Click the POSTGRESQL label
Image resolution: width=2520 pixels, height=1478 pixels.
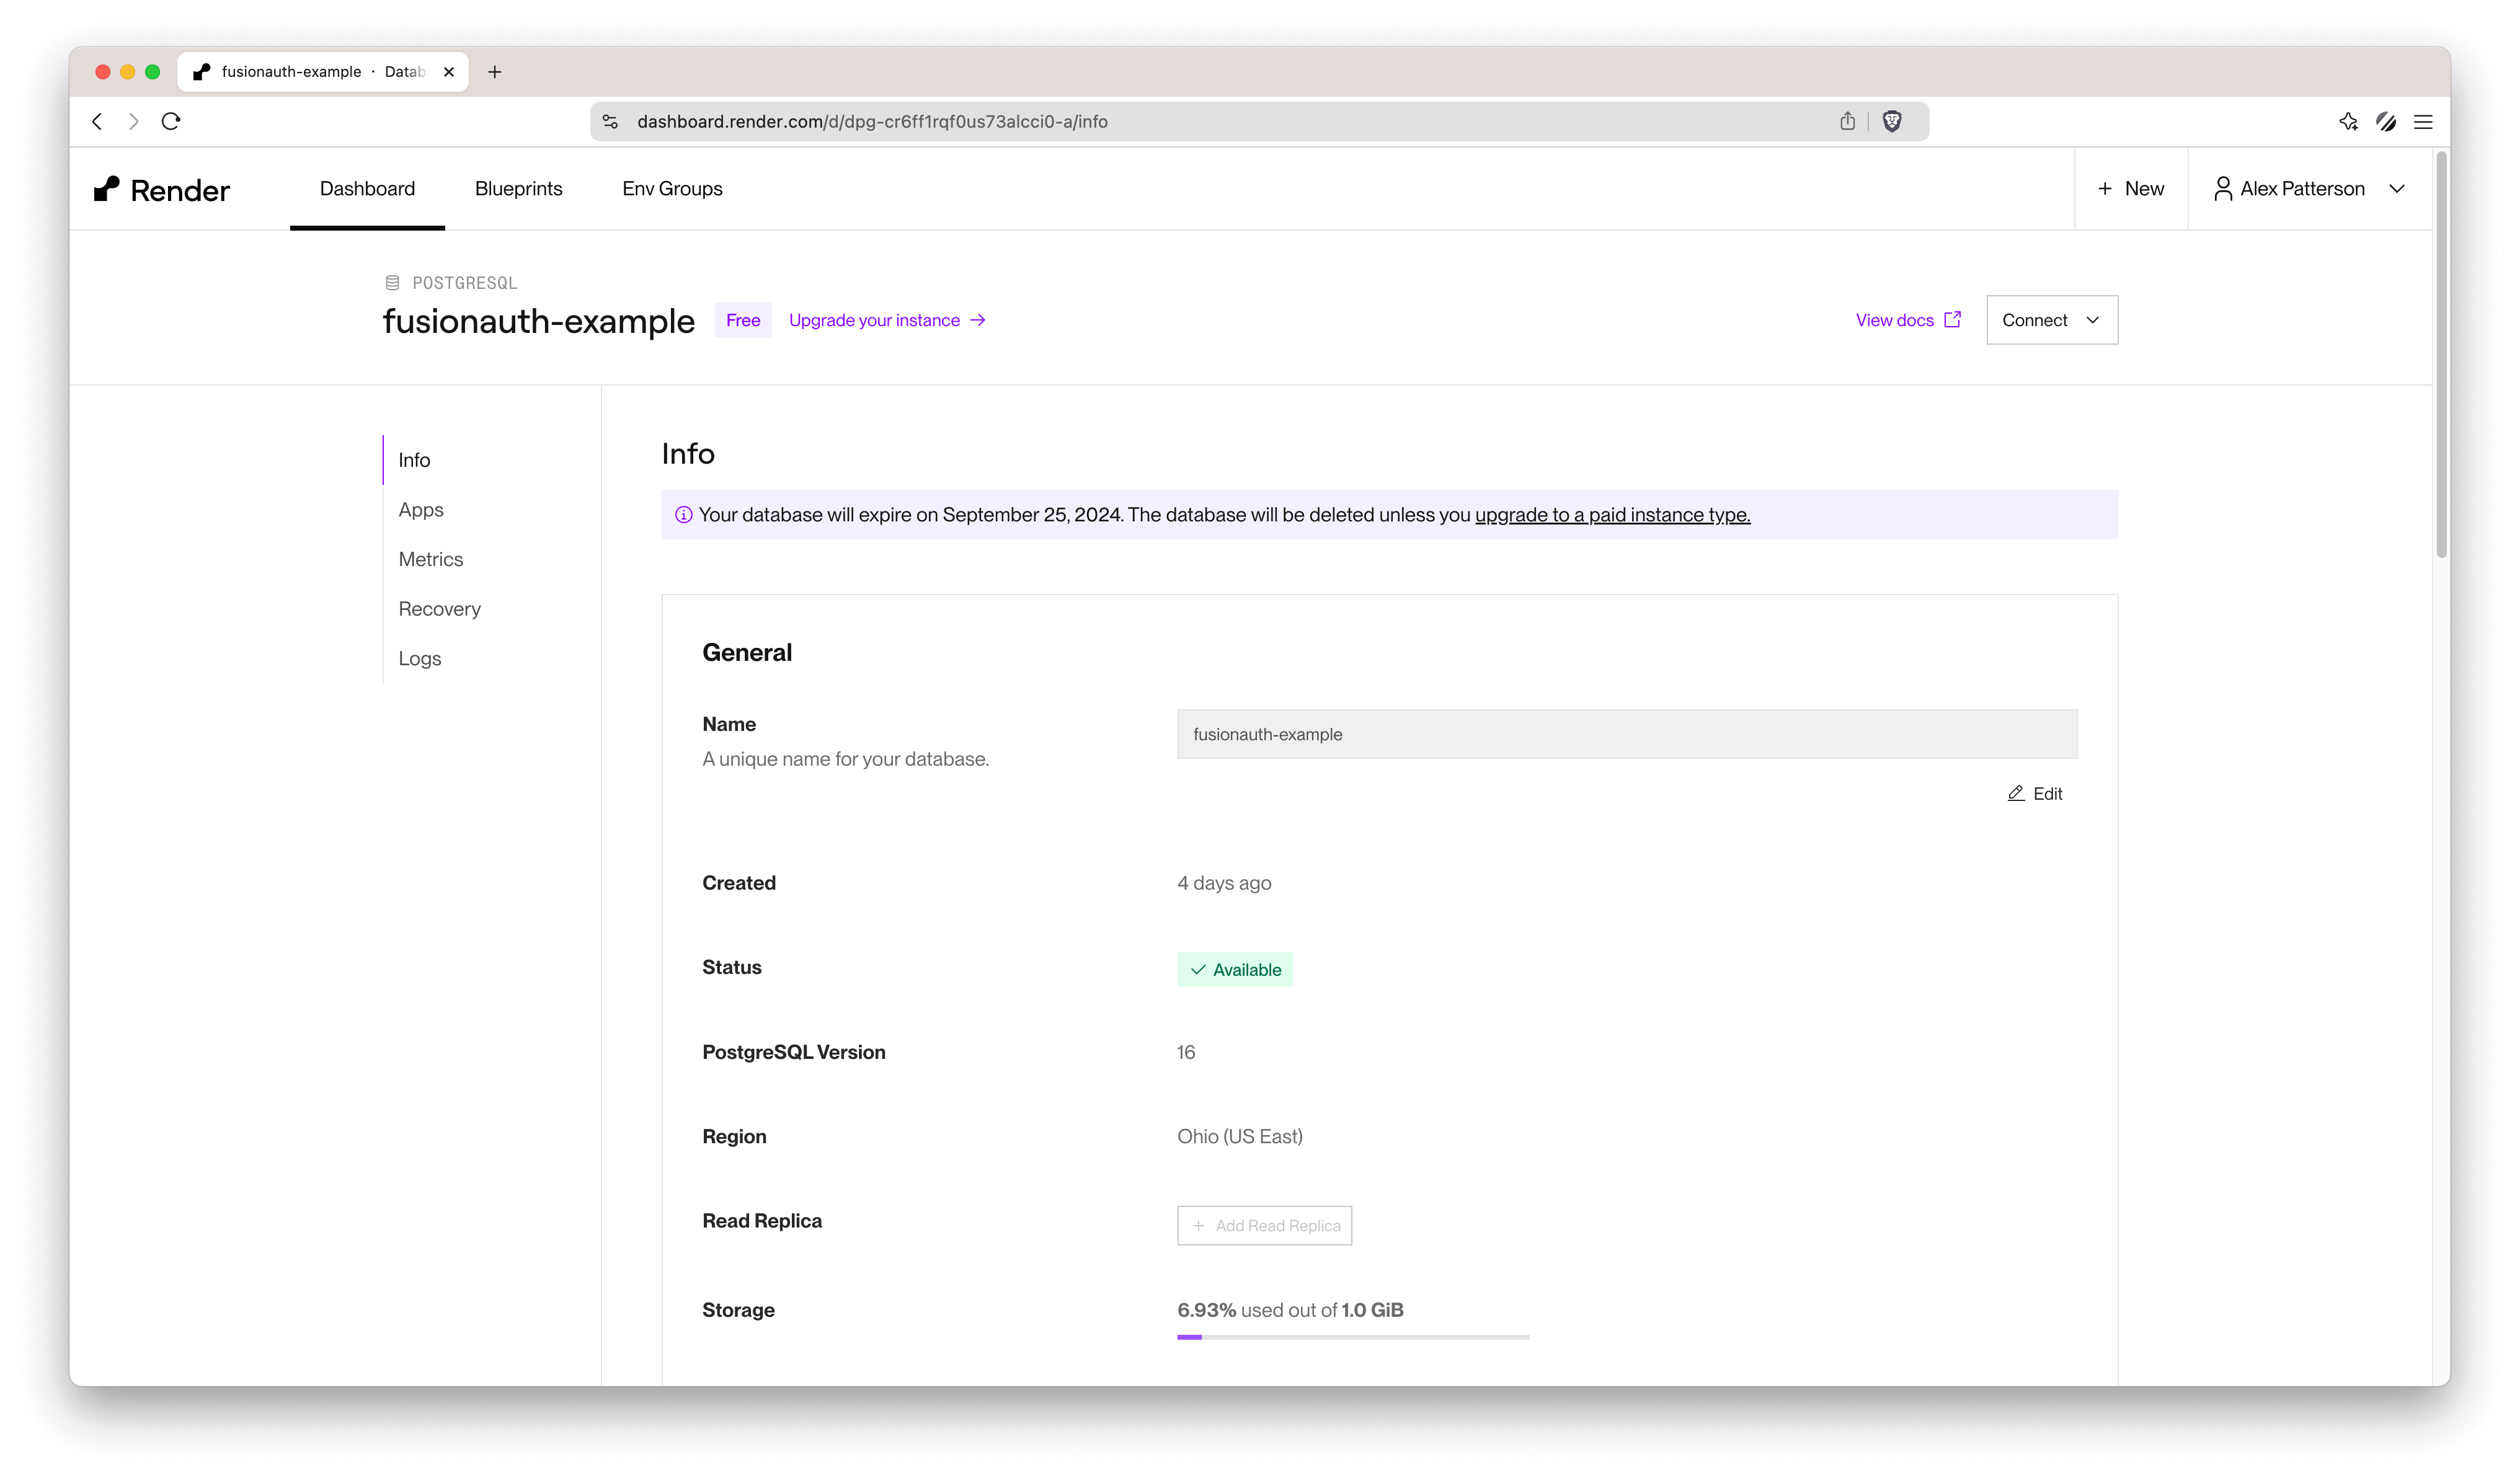464,283
